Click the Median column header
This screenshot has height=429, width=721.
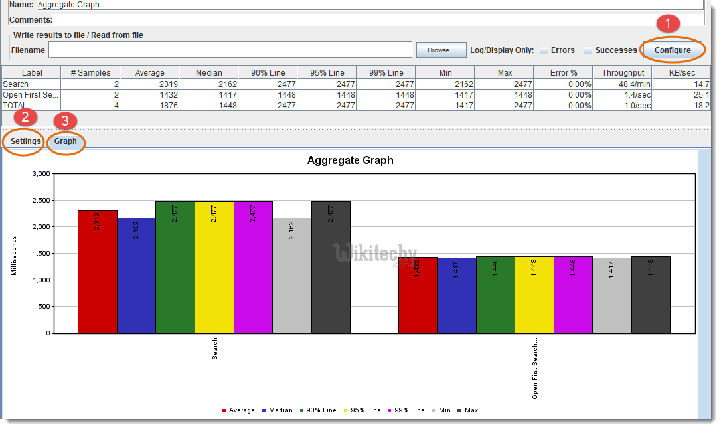coord(208,72)
